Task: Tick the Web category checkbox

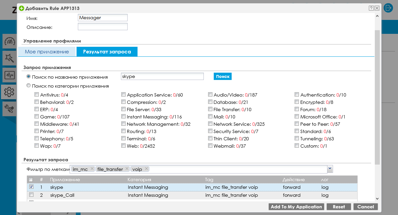Action: coord(124,146)
